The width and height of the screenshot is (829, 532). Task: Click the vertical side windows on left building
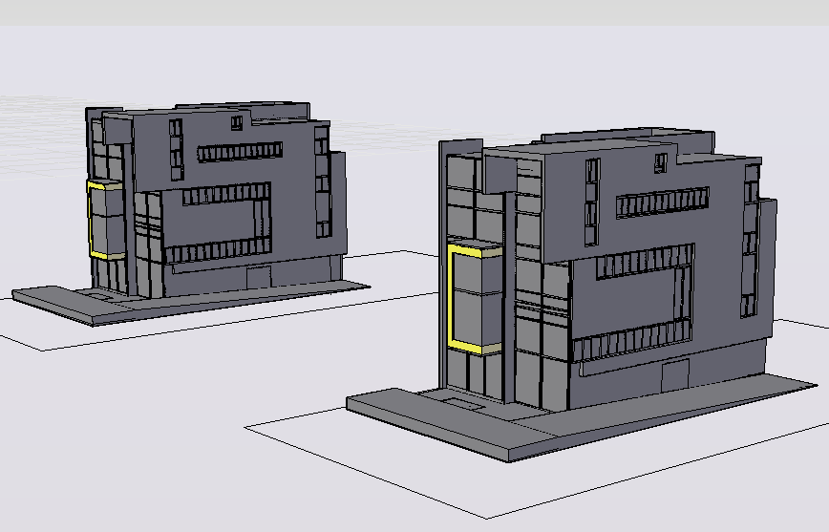point(176,148)
